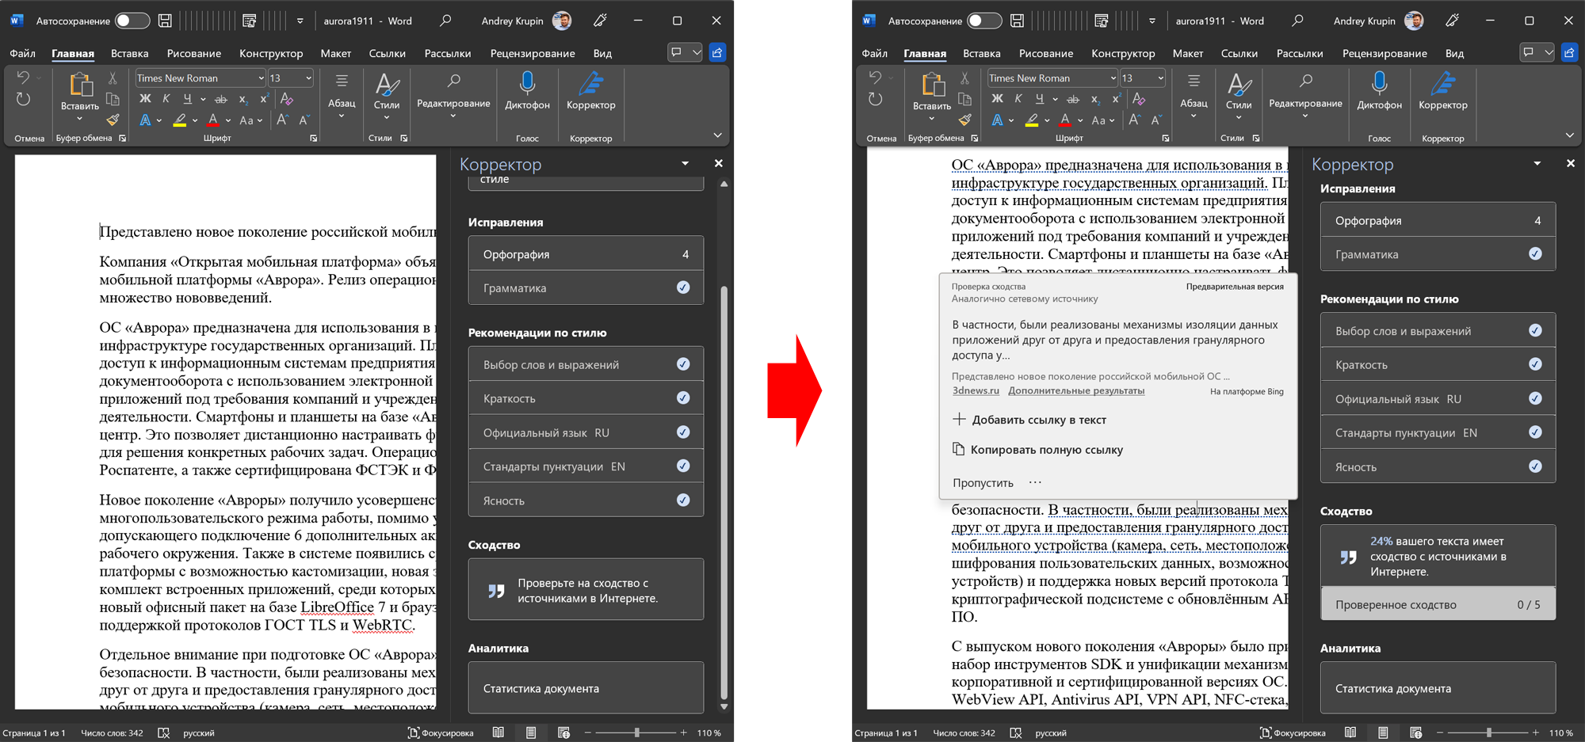The height and width of the screenshot is (742, 1585).
Task: Switch to Read Mode in left status bar
Action: [498, 732]
